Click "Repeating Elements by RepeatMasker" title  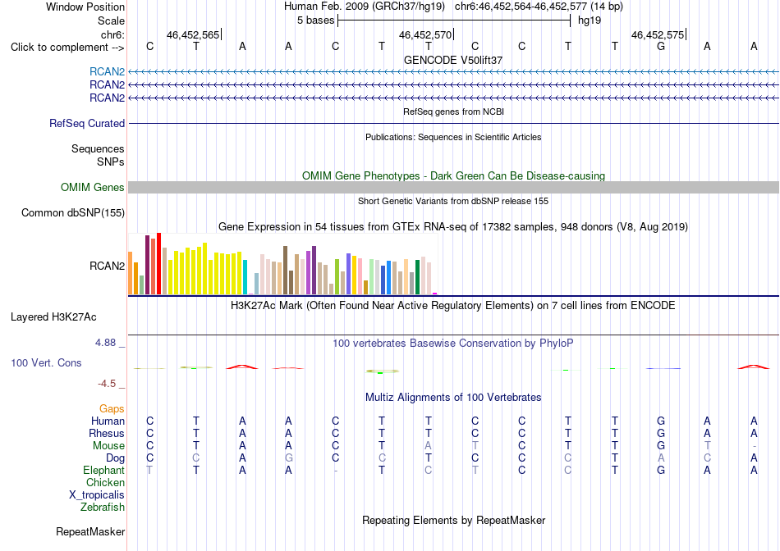[454, 520]
